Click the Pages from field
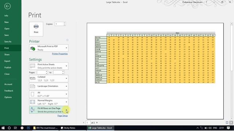 [x=41, y=72]
